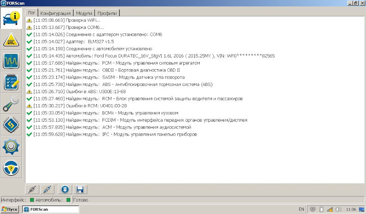Click the save log floppy disk button
Viewport: 366px width, 214px height.
pos(80,190)
